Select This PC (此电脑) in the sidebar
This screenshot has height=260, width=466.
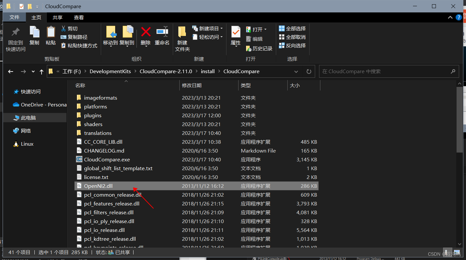(35, 118)
